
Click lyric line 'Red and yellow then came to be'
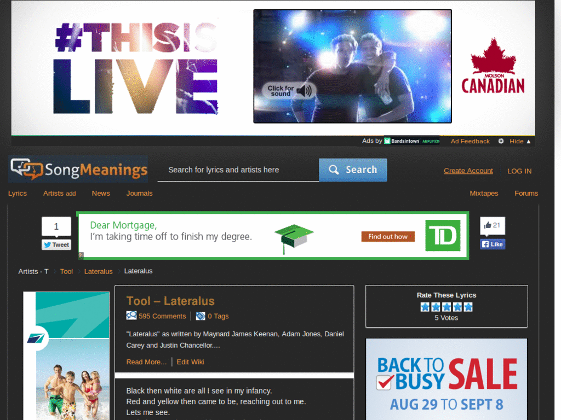tap(216, 401)
